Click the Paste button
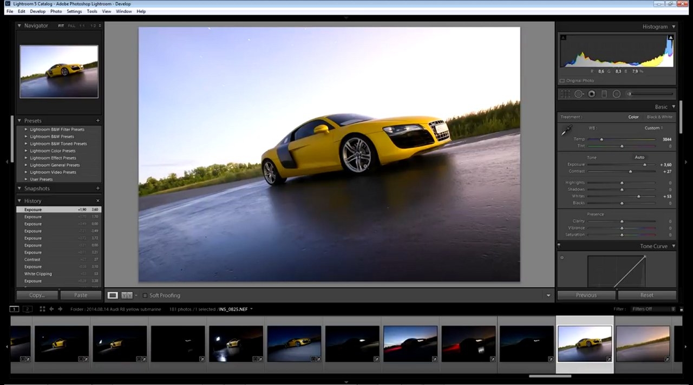This screenshot has width=693, height=385. (x=81, y=295)
